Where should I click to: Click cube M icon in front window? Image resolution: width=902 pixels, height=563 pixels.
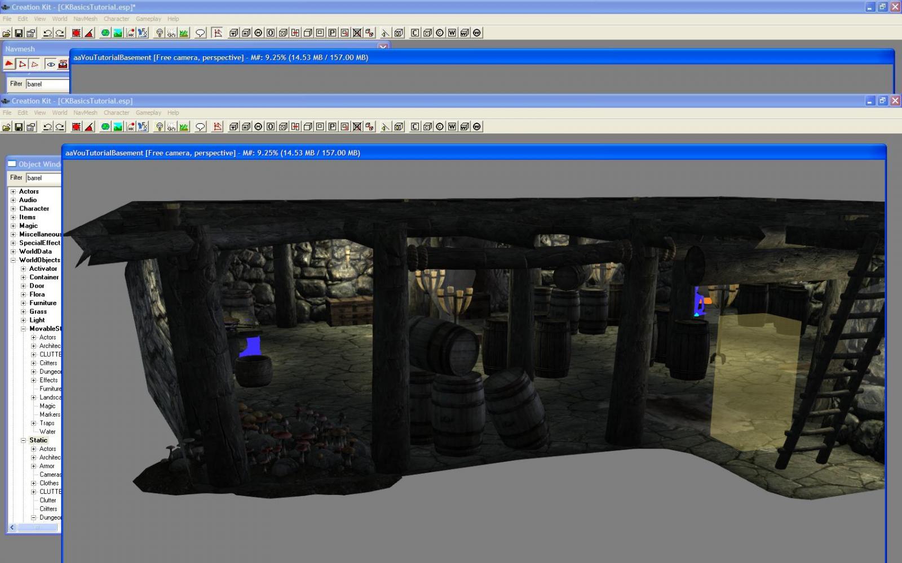tap(246, 127)
